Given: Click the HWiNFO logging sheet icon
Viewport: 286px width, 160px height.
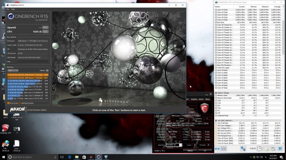Looking at the screenshot, I should [x=266, y=149].
